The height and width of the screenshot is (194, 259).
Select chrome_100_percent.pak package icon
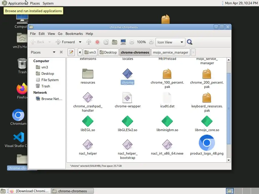tap(167, 74)
